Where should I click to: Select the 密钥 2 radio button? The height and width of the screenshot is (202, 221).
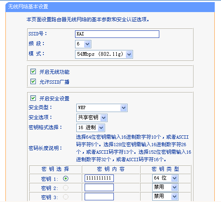click(x=66, y=188)
